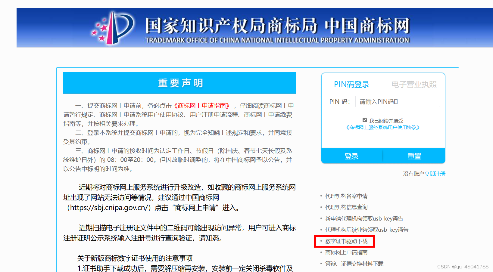Open the 数字证书驱动下载 link
493x272 pixels.
pyautogui.click(x=346, y=241)
